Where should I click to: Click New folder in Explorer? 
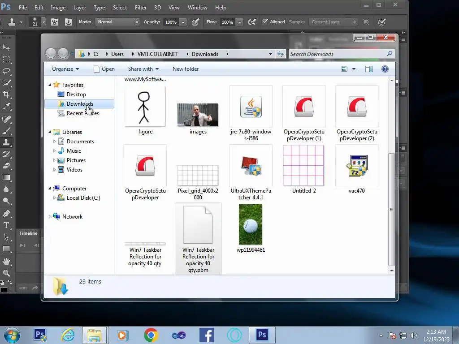pyautogui.click(x=186, y=69)
